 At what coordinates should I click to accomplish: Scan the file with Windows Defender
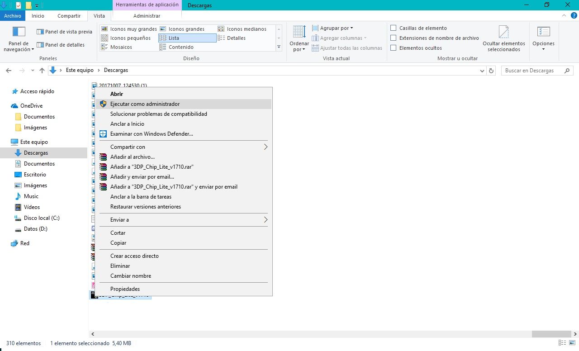(x=184, y=134)
